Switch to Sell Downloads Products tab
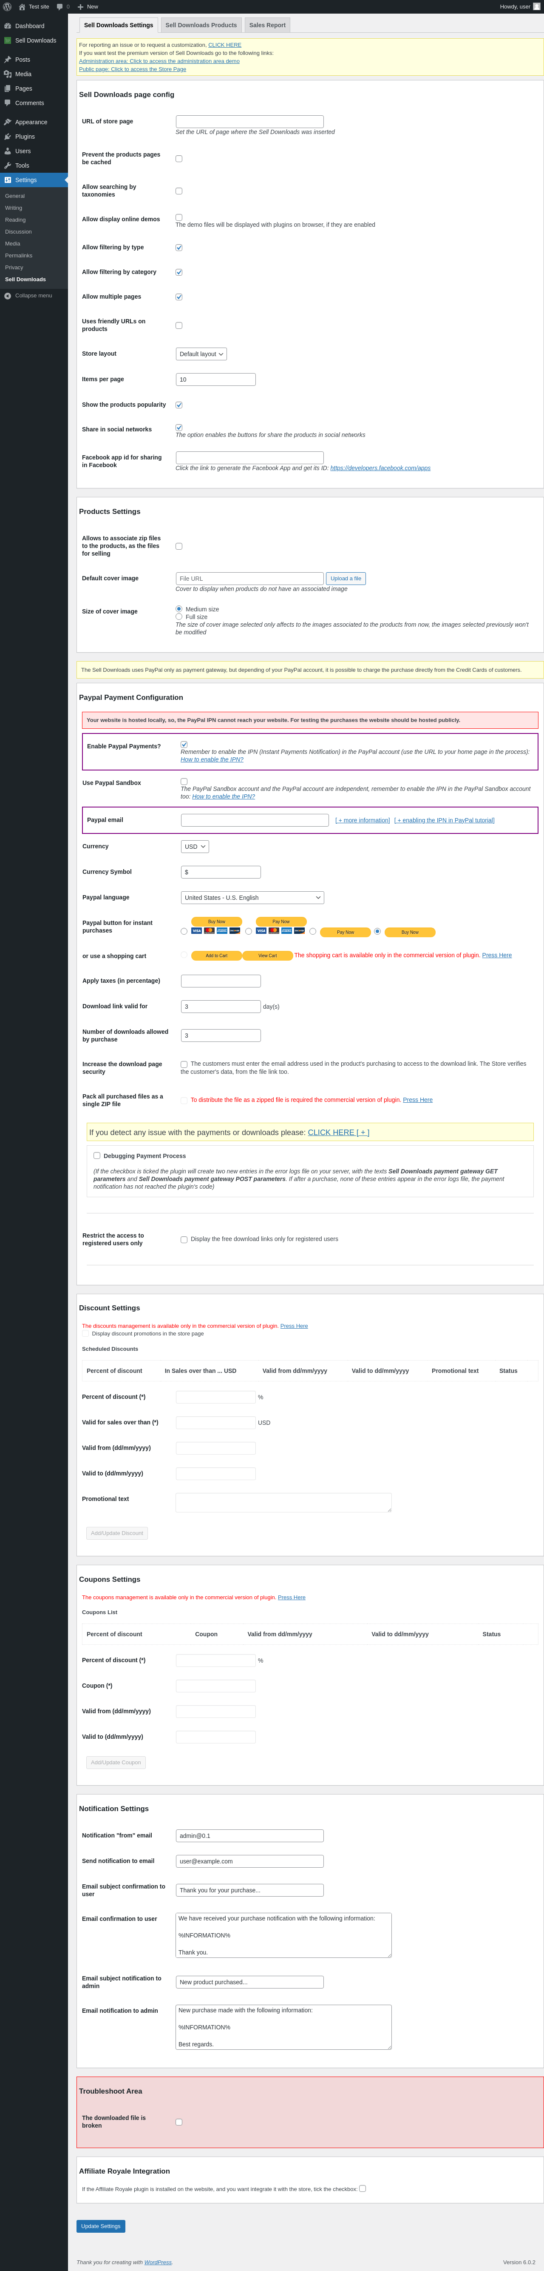Image resolution: width=544 pixels, height=2271 pixels. click(x=201, y=26)
